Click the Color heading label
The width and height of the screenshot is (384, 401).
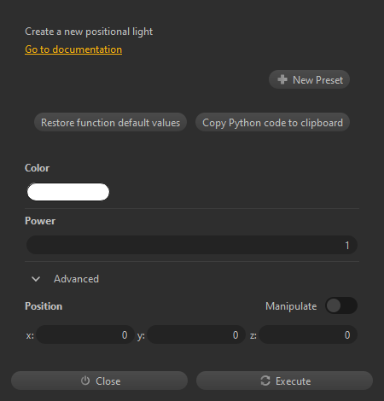pyautogui.click(x=37, y=168)
